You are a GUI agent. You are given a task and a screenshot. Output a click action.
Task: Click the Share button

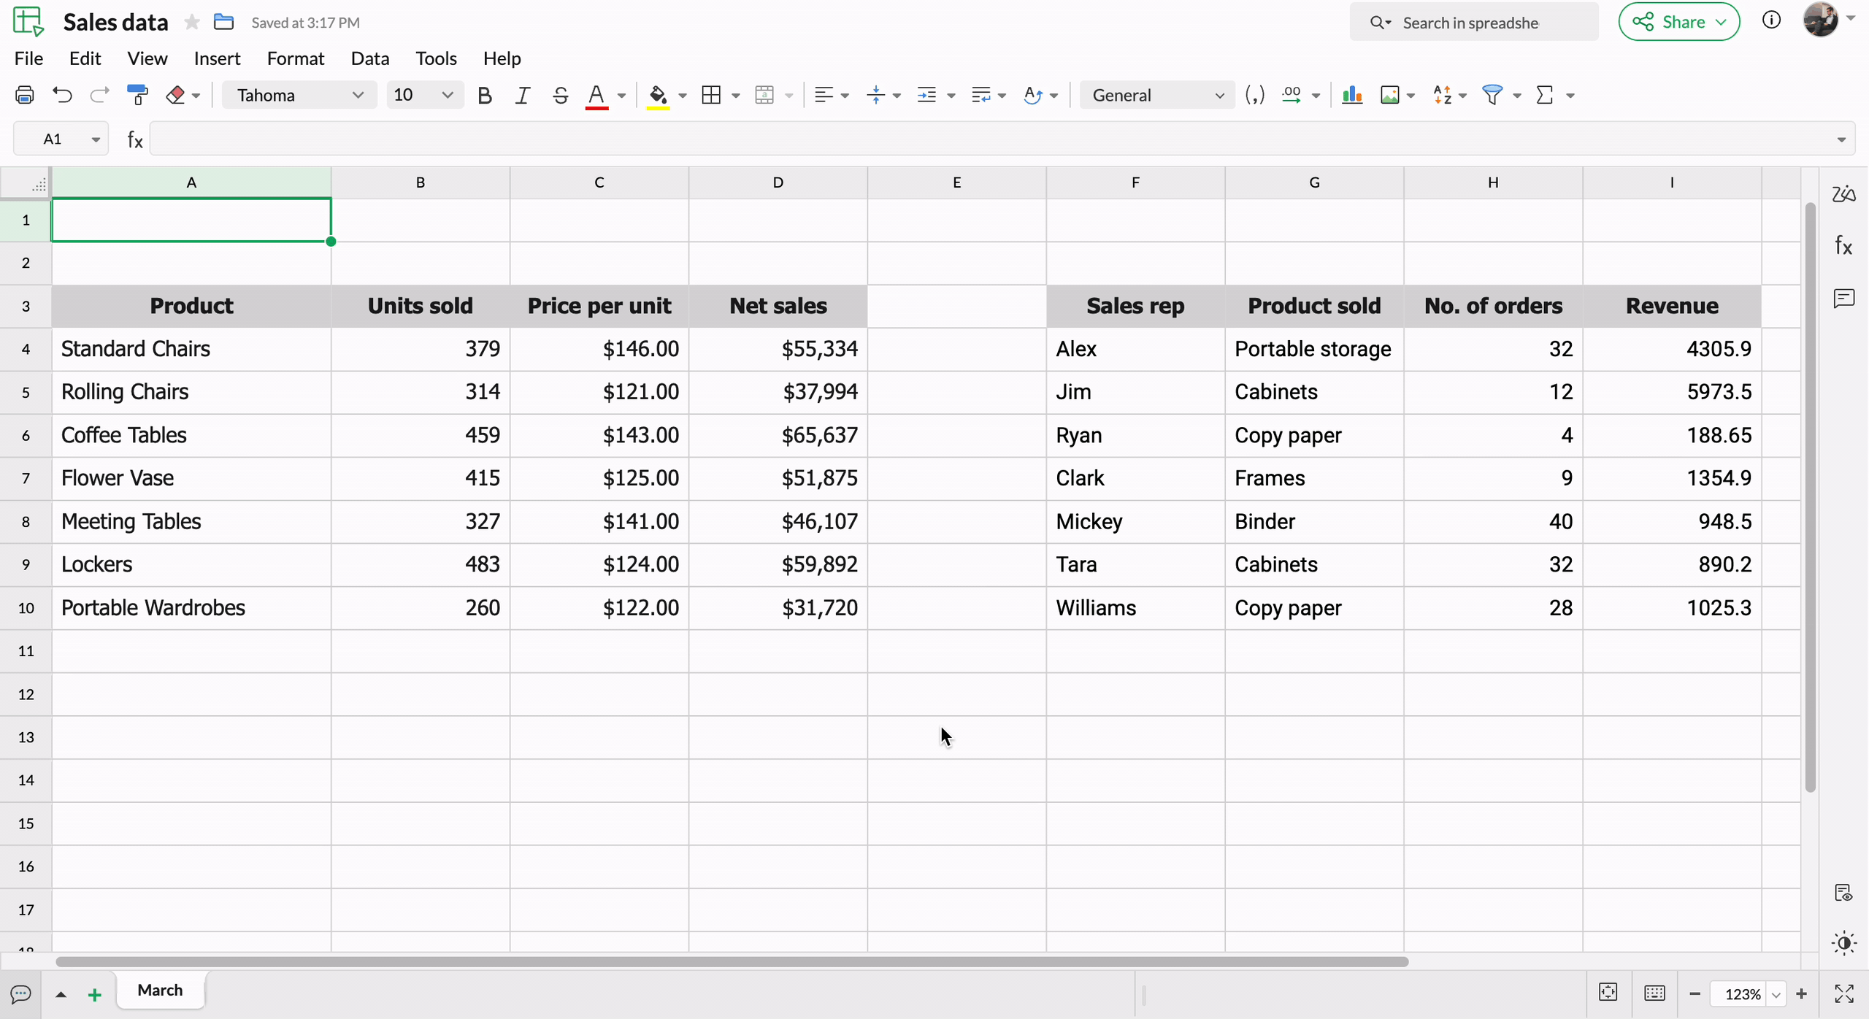1678,22
